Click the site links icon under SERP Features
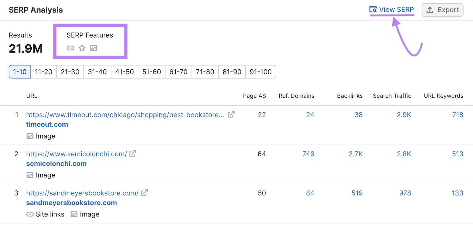The image size is (473, 225). click(x=70, y=48)
